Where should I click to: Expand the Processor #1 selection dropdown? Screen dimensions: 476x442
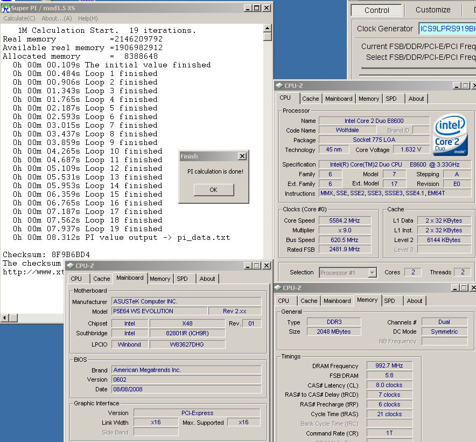(x=373, y=273)
